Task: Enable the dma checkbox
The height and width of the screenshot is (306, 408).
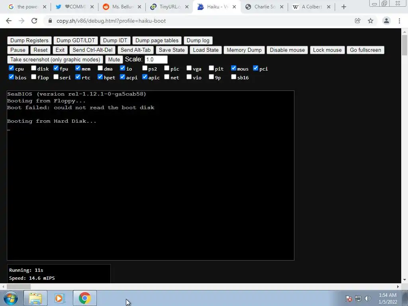Action: (x=100, y=68)
